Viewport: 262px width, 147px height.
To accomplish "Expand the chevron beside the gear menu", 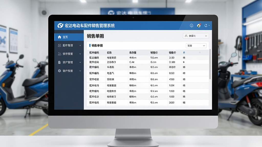I will click(x=80, y=71).
